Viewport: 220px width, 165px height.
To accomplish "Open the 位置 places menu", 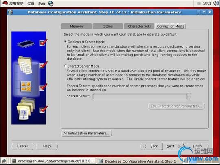I will tap(31, 3).
